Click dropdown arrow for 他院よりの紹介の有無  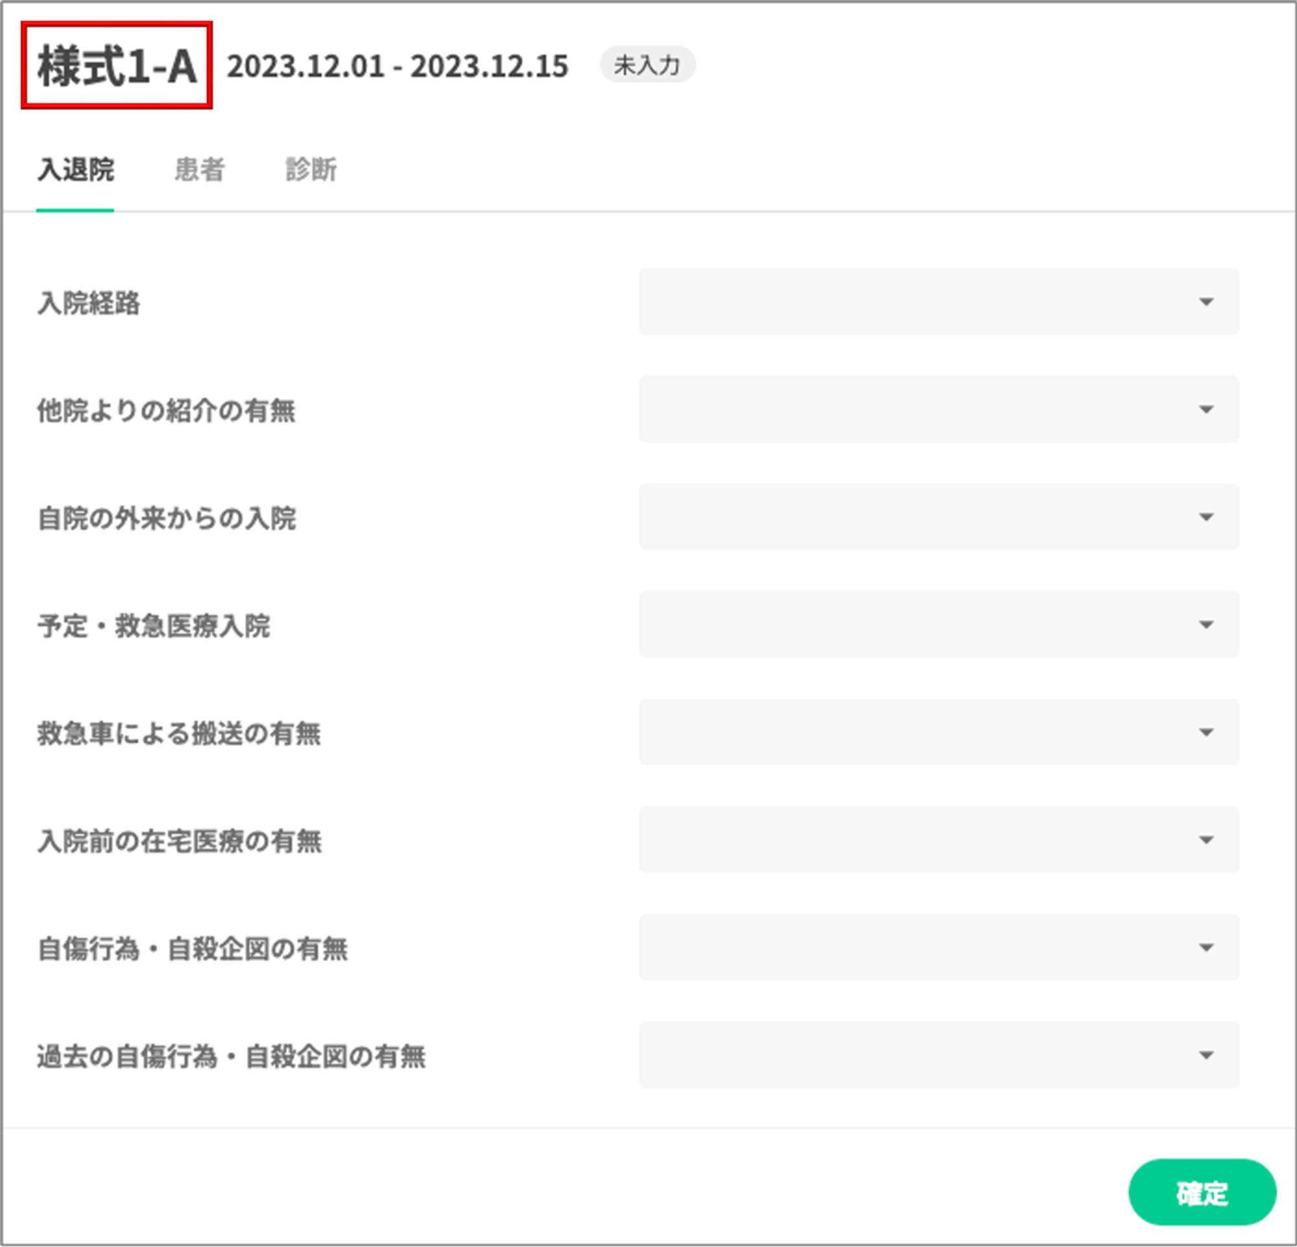click(1206, 409)
